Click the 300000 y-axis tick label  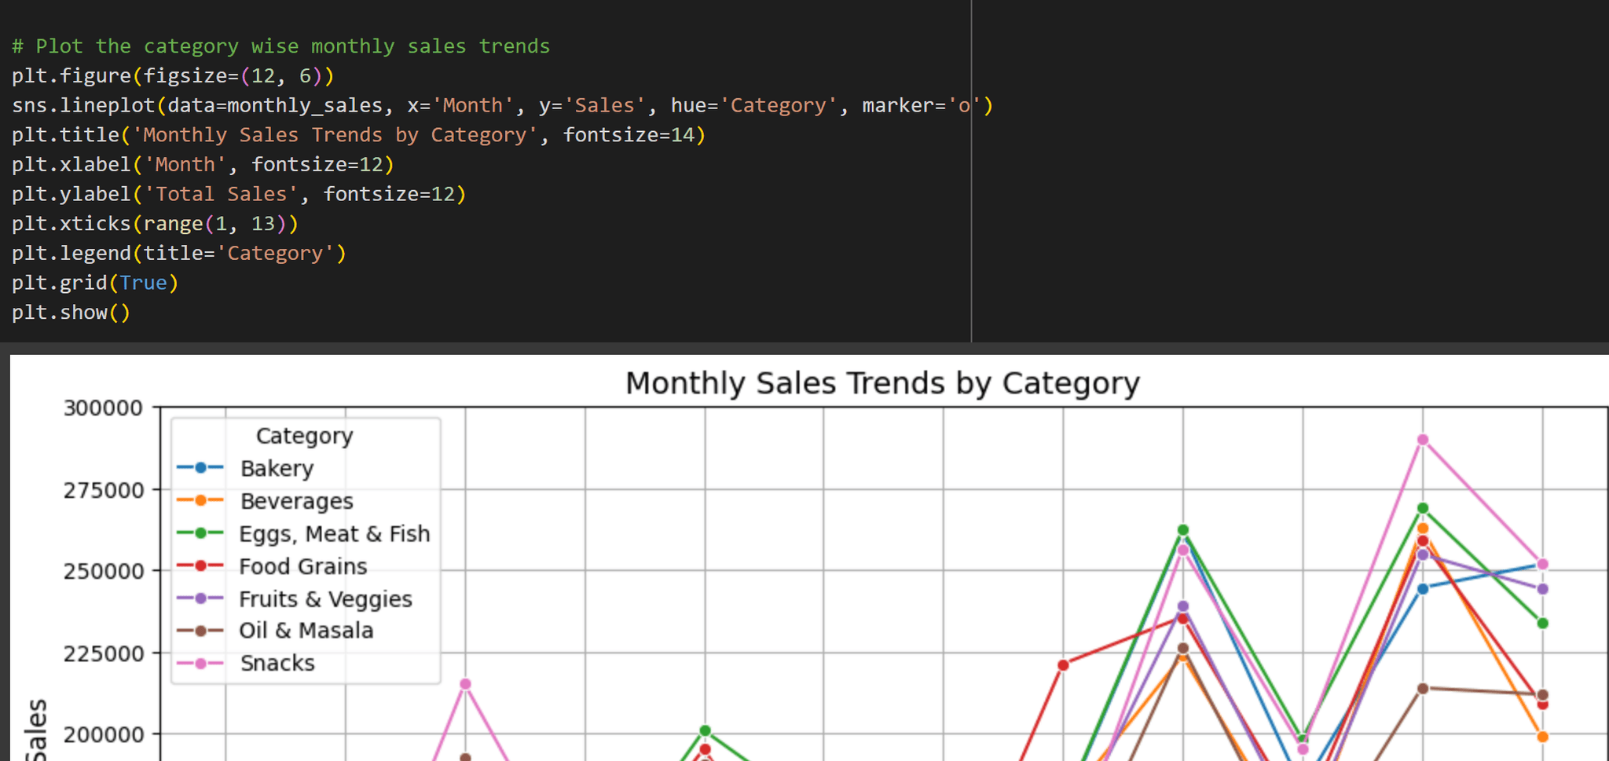pos(104,408)
